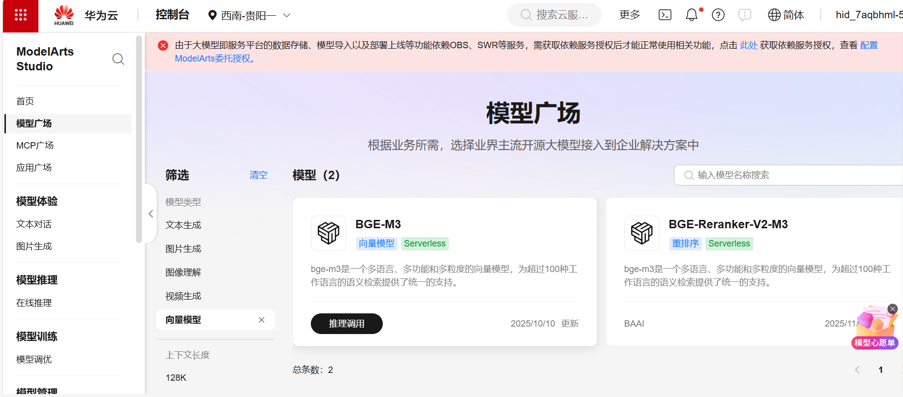This screenshot has width=903, height=397.
Task: Click BGE-Reranker's Serverless tag
Action: point(729,244)
